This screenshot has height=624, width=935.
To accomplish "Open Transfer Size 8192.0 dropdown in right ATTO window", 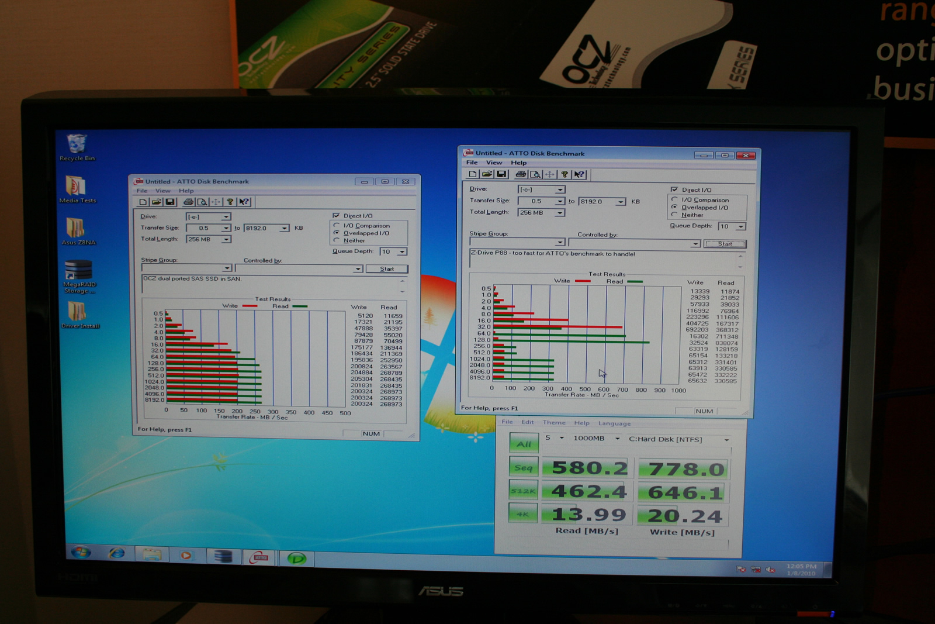I will pos(621,202).
